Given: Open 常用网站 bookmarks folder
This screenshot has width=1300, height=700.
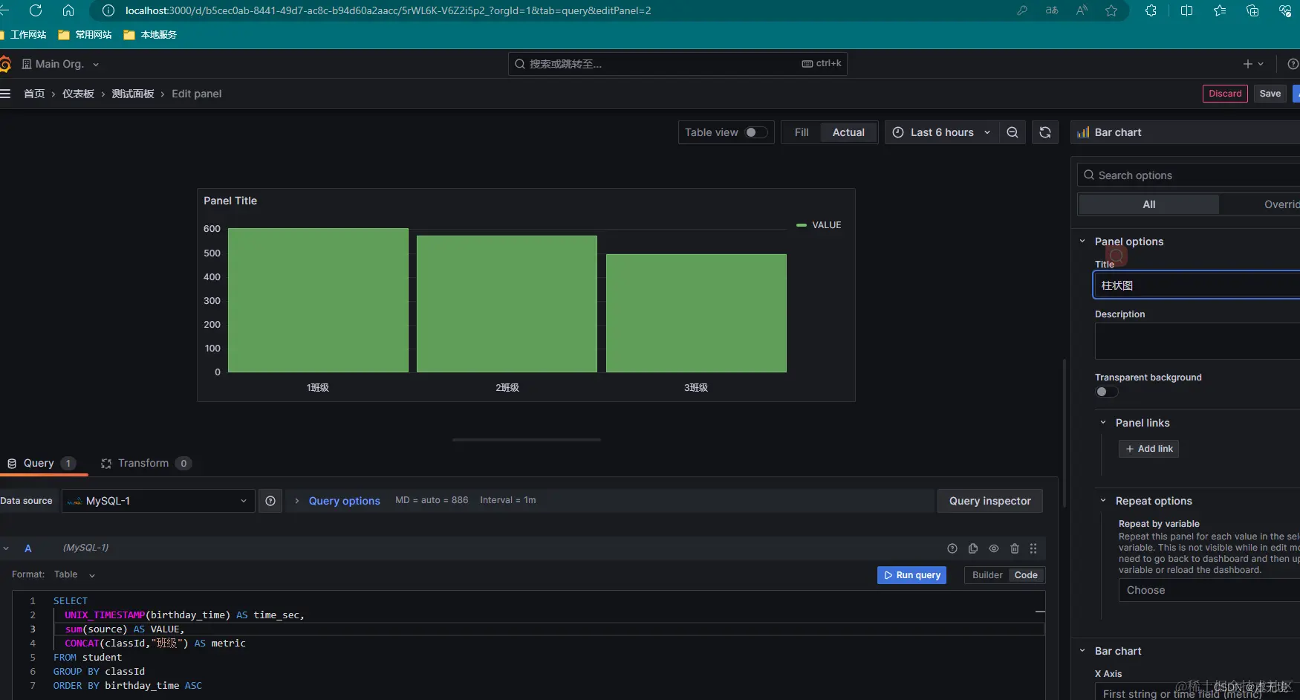Looking at the screenshot, I should pyautogui.click(x=85, y=35).
